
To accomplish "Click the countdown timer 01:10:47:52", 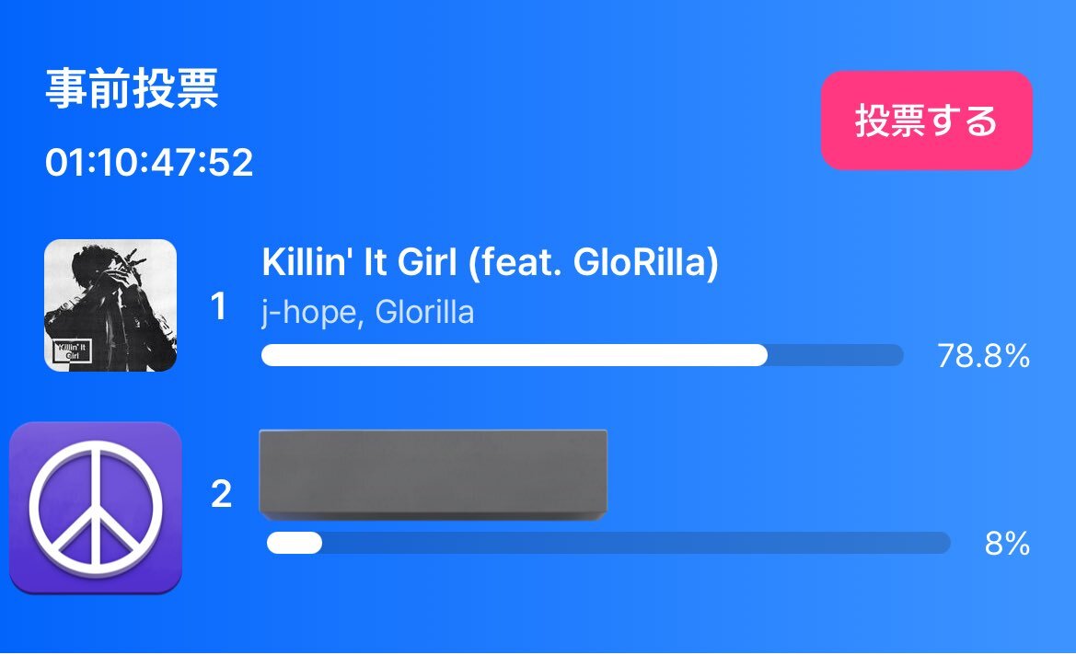I will 149,163.
